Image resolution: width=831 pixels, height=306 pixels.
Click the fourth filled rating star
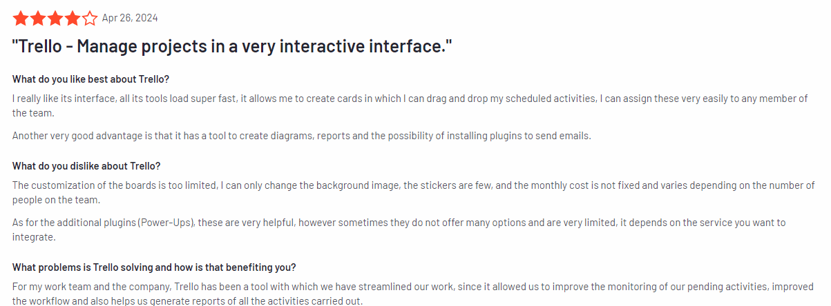73,19
